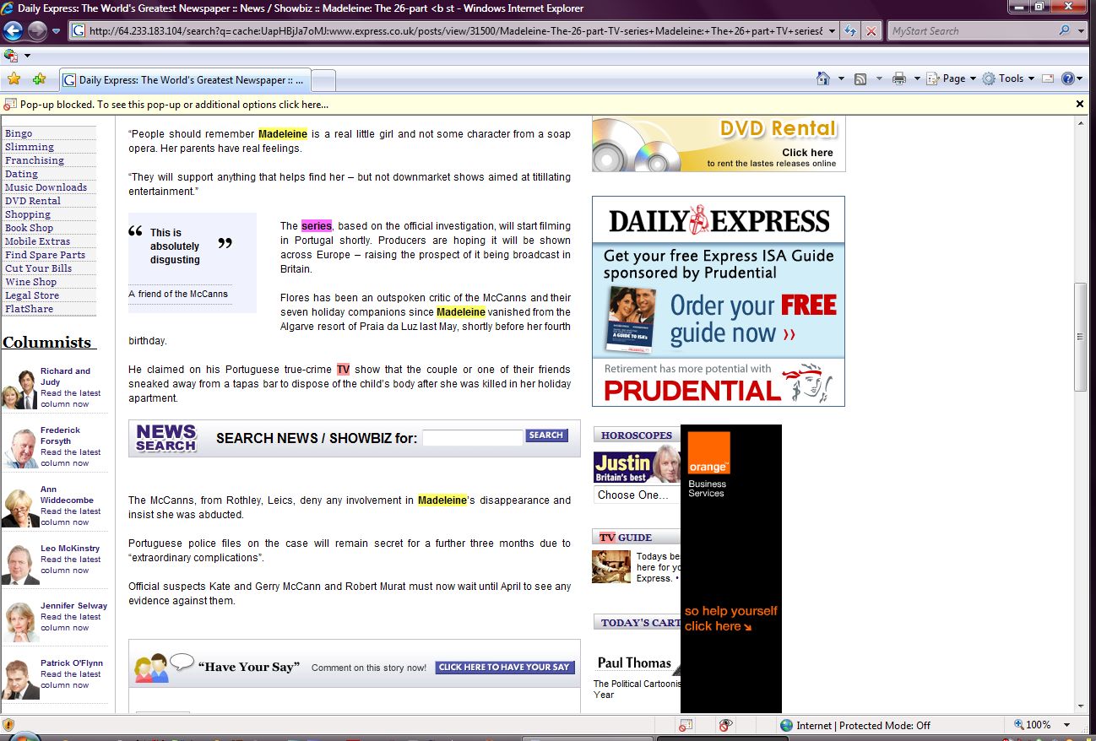Click the Refresh page icon
Image resolution: width=1096 pixels, height=741 pixels.
click(850, 31)
